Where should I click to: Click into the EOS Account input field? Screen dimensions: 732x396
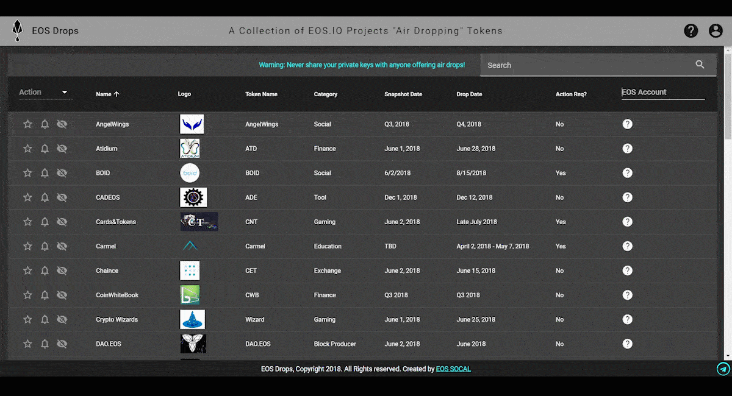pos(662,93)
